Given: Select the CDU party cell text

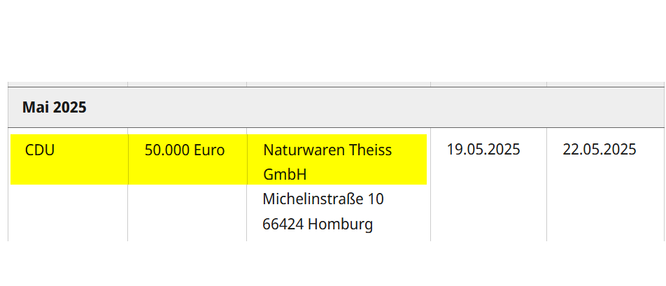Looking at the screenshot, I should pos(40,150).
